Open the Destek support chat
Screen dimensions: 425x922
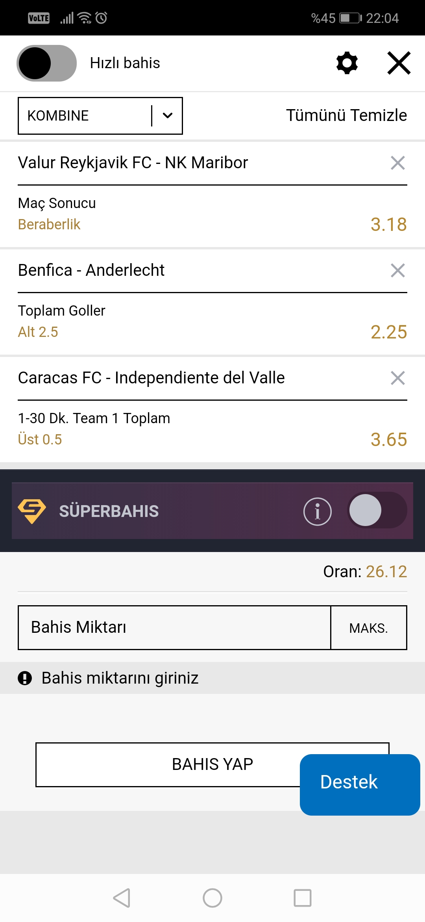(360, 785)
